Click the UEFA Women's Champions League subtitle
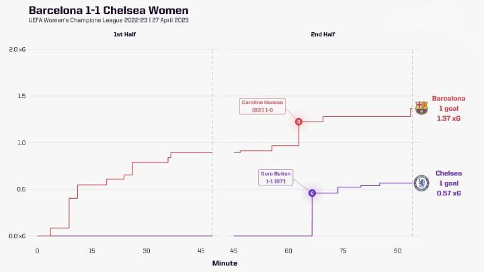The height and width of the screenshot is (272, 484). tap(108, 20)
